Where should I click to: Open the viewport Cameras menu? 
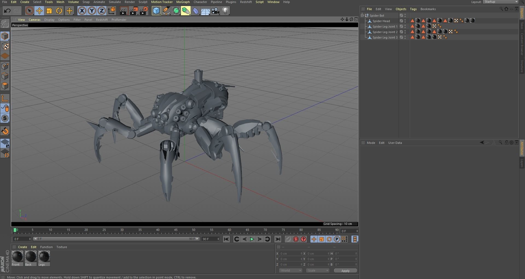point(34,20)
